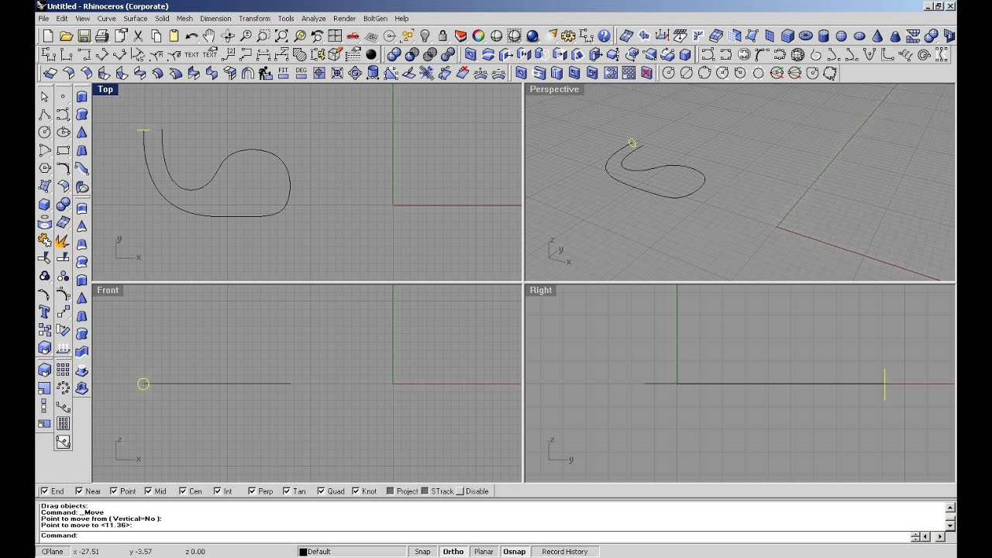Click the Undo arrow icon
The width and height of the screenshot is (992, 558).
191,36
